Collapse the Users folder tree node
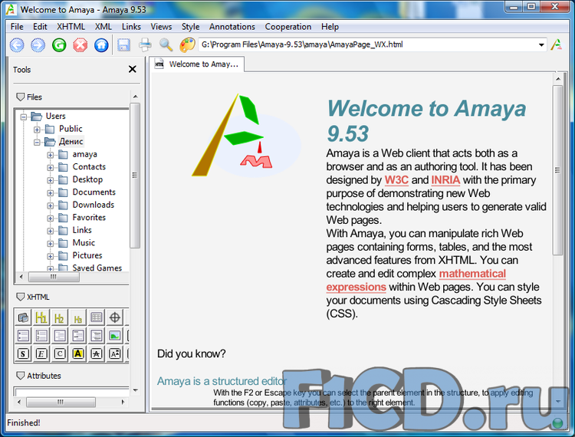This screenshot has width=575, height=437. 24,117
